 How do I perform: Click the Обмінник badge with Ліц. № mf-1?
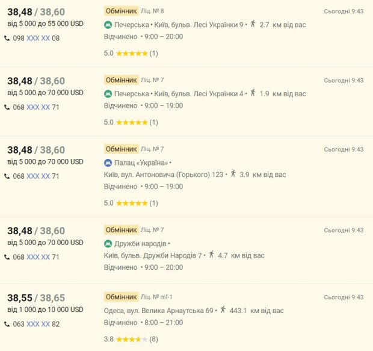click(121, 297)
